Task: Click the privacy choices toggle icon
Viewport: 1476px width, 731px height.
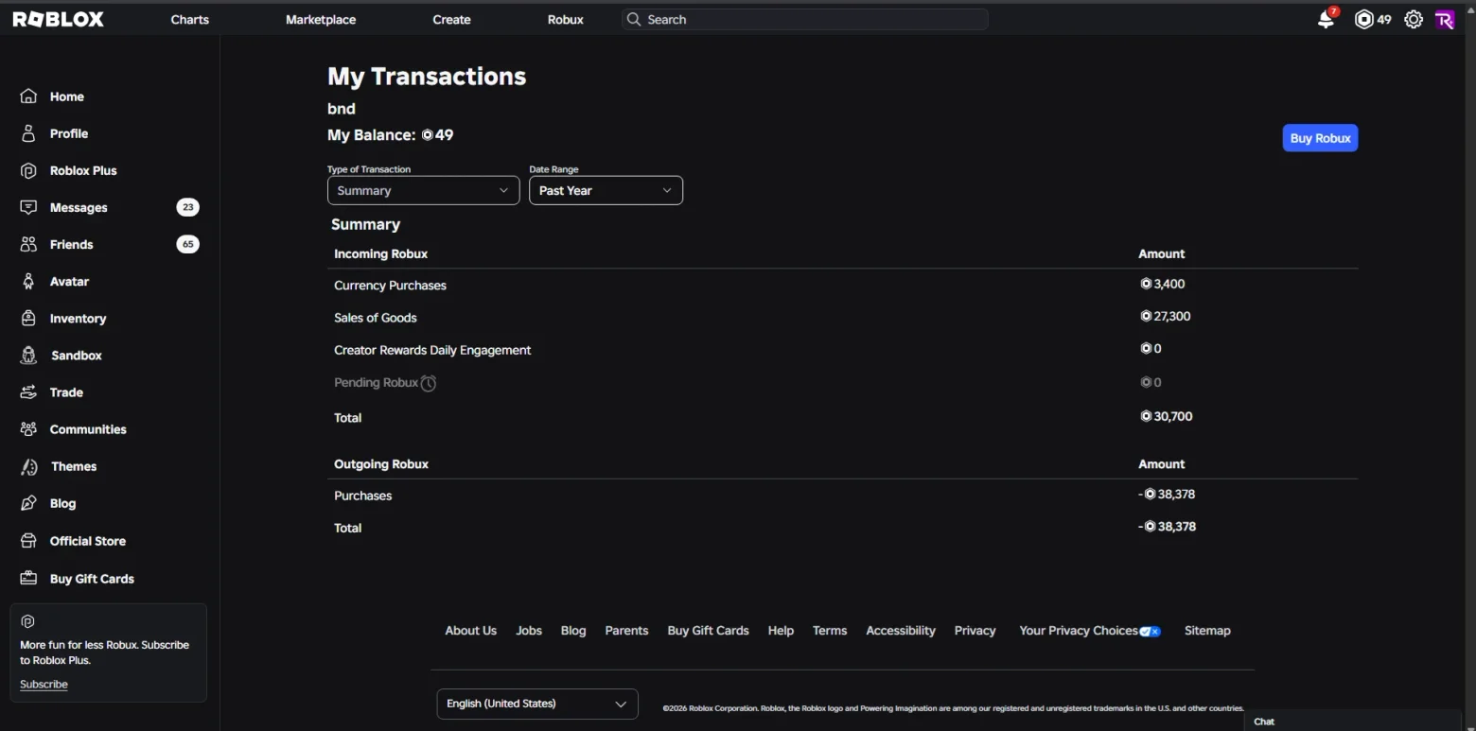Action: [x=1150, y=631]
